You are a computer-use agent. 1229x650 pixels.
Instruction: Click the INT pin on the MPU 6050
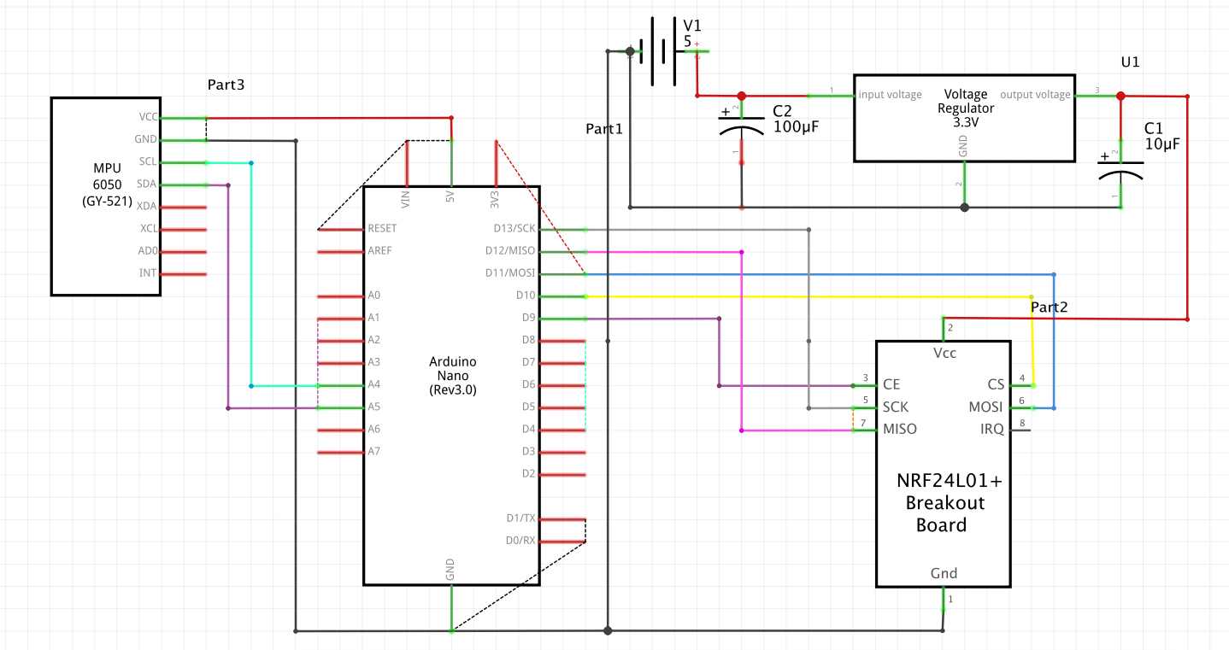click(x=184, y=273)
